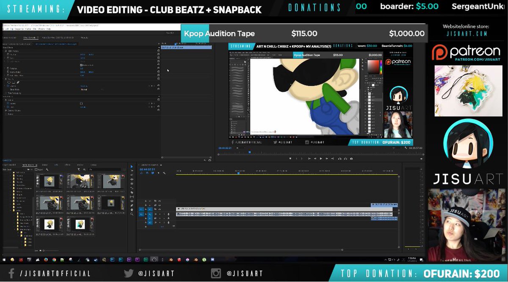Select the first thumbnail in Media Browser
Screen dimensions: 508x282
click(x=50, y=182)
